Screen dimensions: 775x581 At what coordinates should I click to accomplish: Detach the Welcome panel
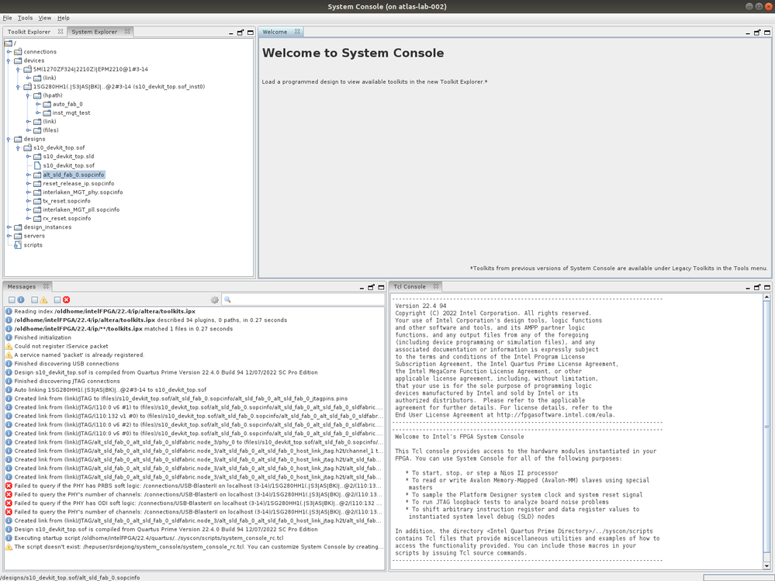tap(757, 33)
